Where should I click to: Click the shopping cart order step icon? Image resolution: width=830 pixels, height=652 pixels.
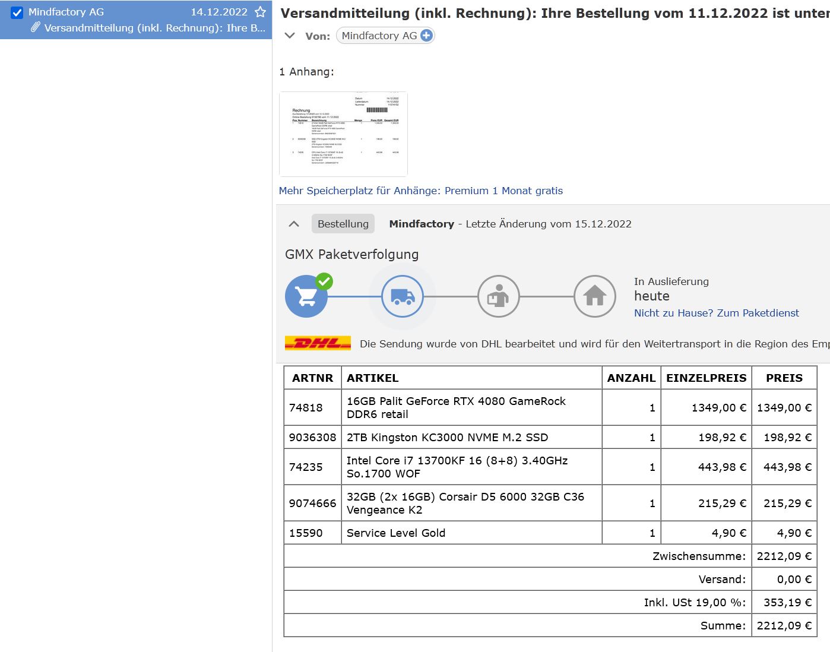tap(306, 296)
